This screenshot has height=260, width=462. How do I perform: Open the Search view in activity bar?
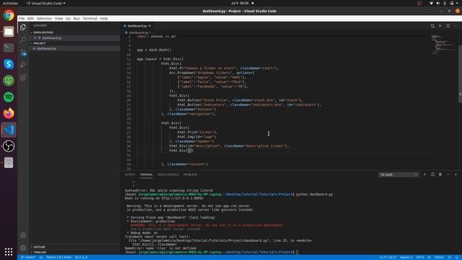pos(23,40)
